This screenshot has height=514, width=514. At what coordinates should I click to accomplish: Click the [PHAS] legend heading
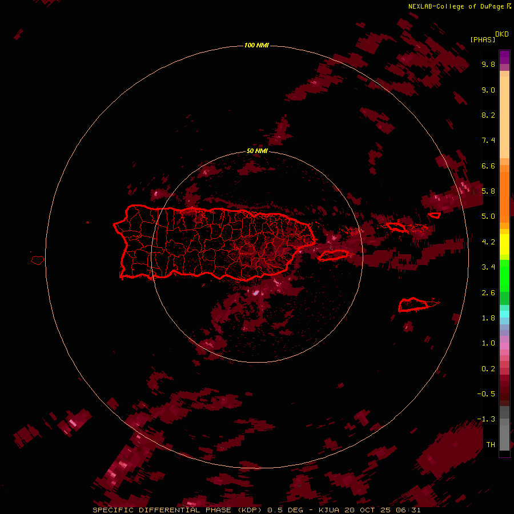pos(483,39)
